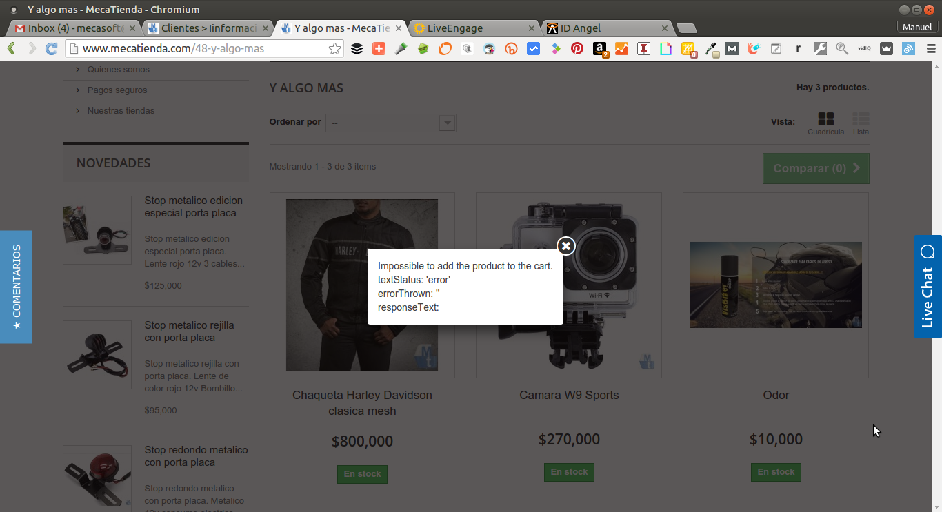Open Odor product title
942x512 pixels.
pyautogui.click(x=776, y=395)
